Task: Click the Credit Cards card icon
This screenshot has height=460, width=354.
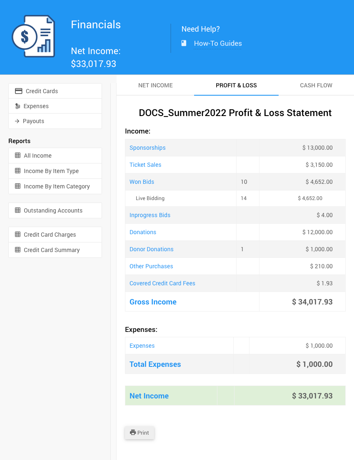Action: click(x=18, y=91)
